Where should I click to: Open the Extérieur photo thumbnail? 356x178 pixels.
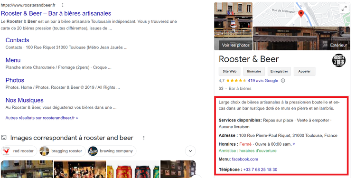point(301,38)
